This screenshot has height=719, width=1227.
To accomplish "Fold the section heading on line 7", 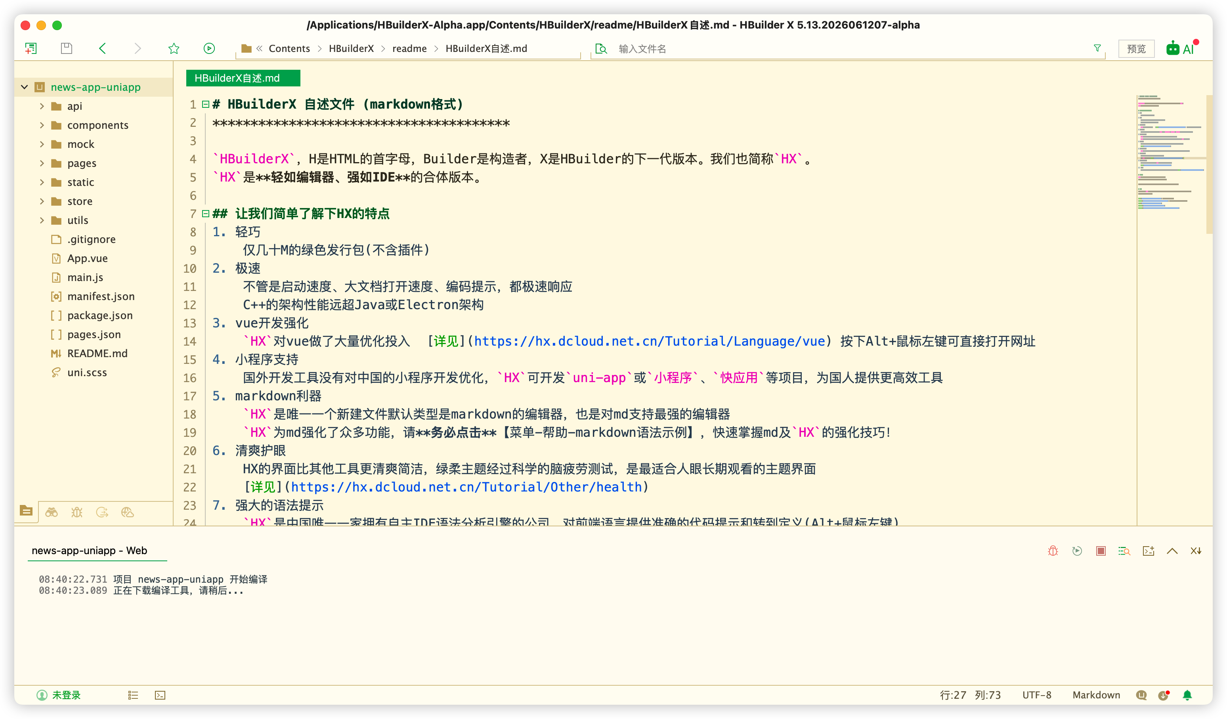I will point(205,214).
